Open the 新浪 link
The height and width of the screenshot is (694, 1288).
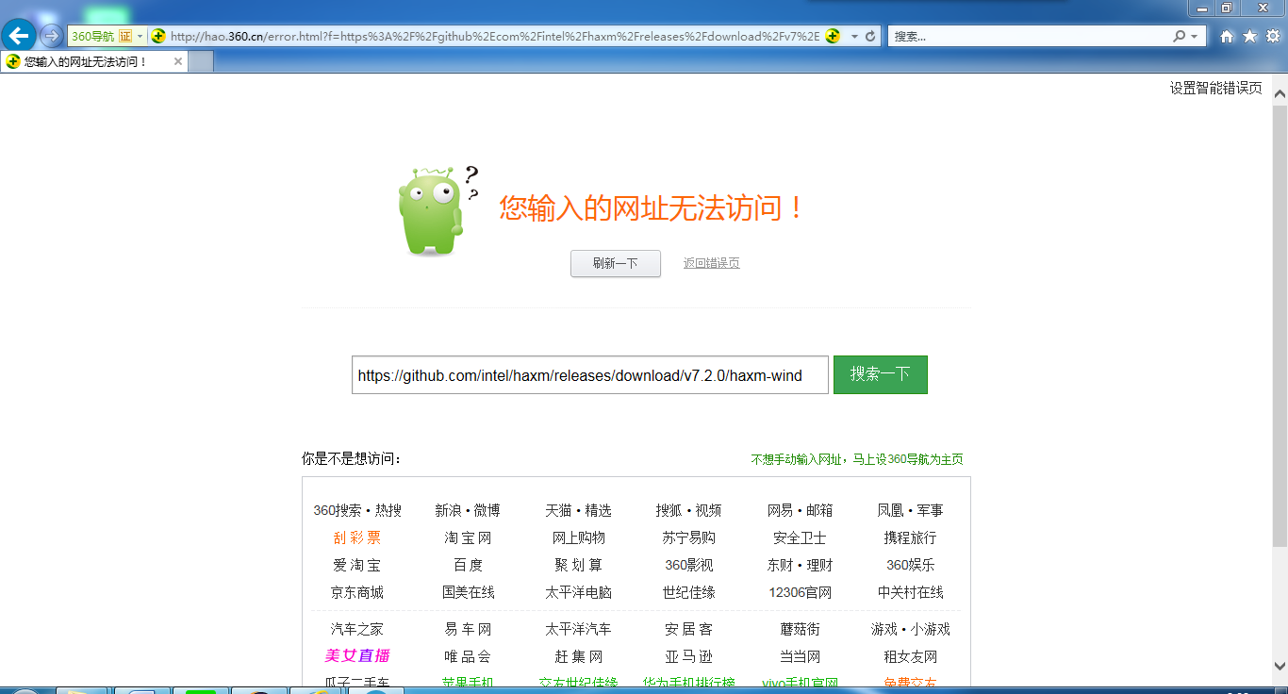click(449, 510)
